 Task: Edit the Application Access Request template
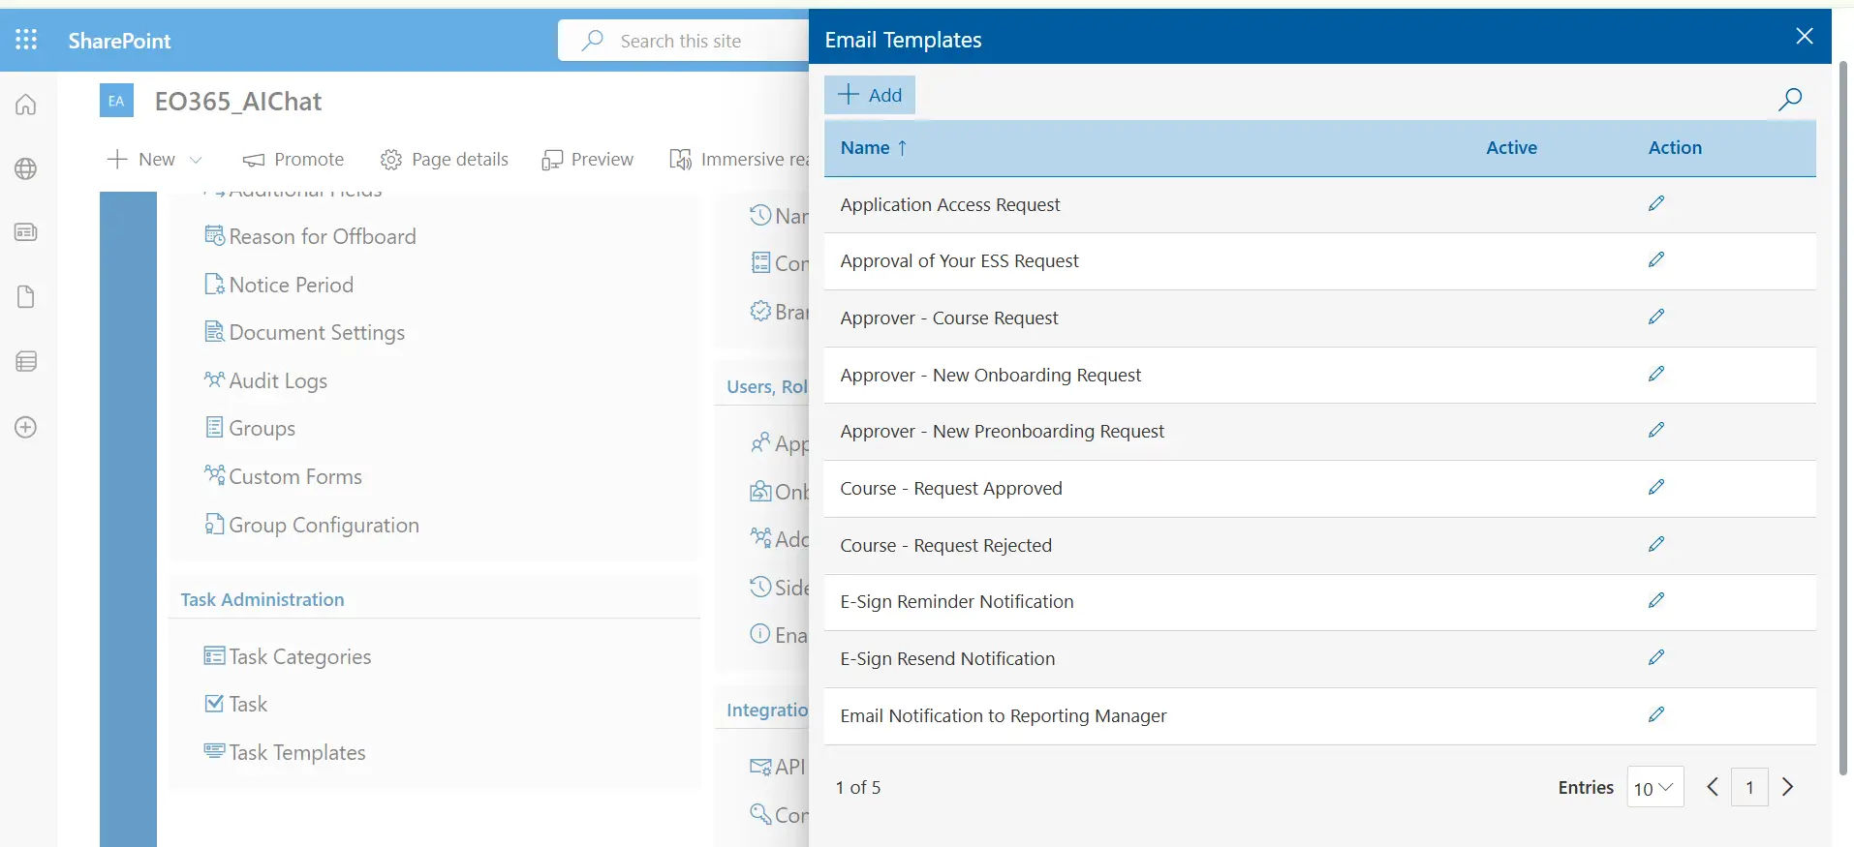pos(1656,203)
